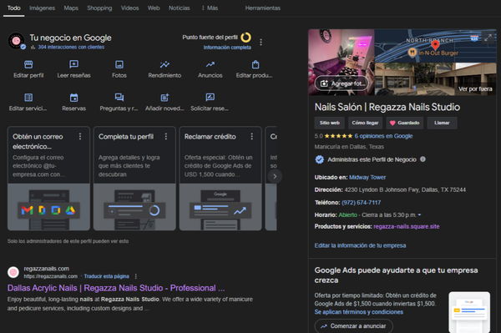This screenshot has width=501, height=333.
Task: Open regazza-nails.square.site link
Action: [x=407, y=226]
